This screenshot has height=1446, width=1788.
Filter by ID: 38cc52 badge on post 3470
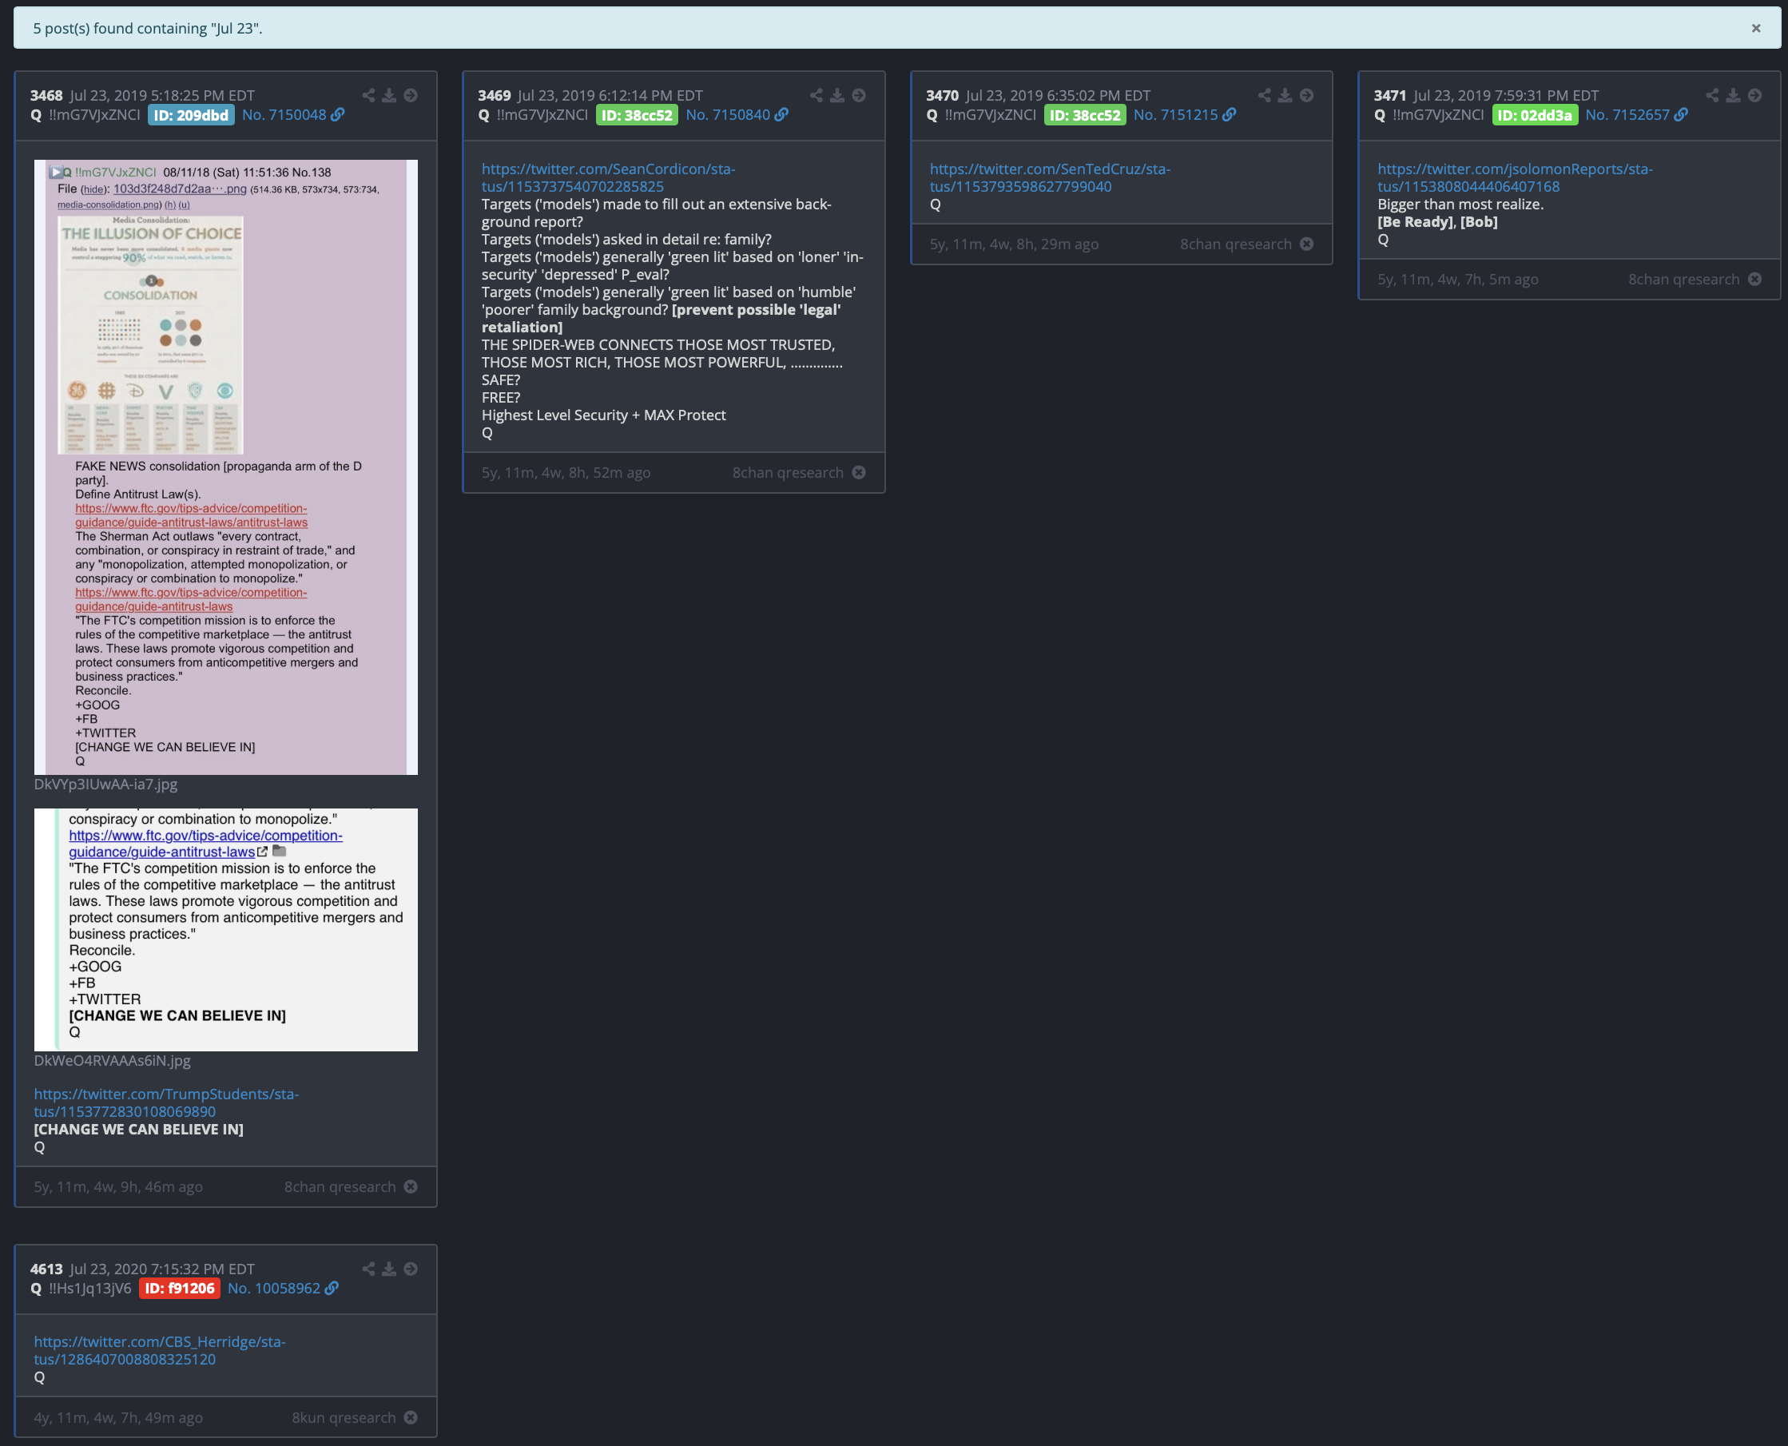pyautogui.click(x=1084, y=115)
